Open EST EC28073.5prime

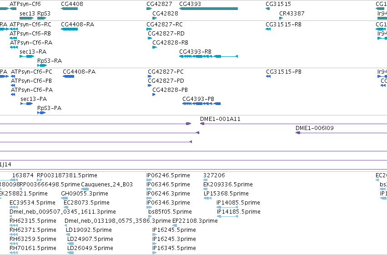coord(86,203)
